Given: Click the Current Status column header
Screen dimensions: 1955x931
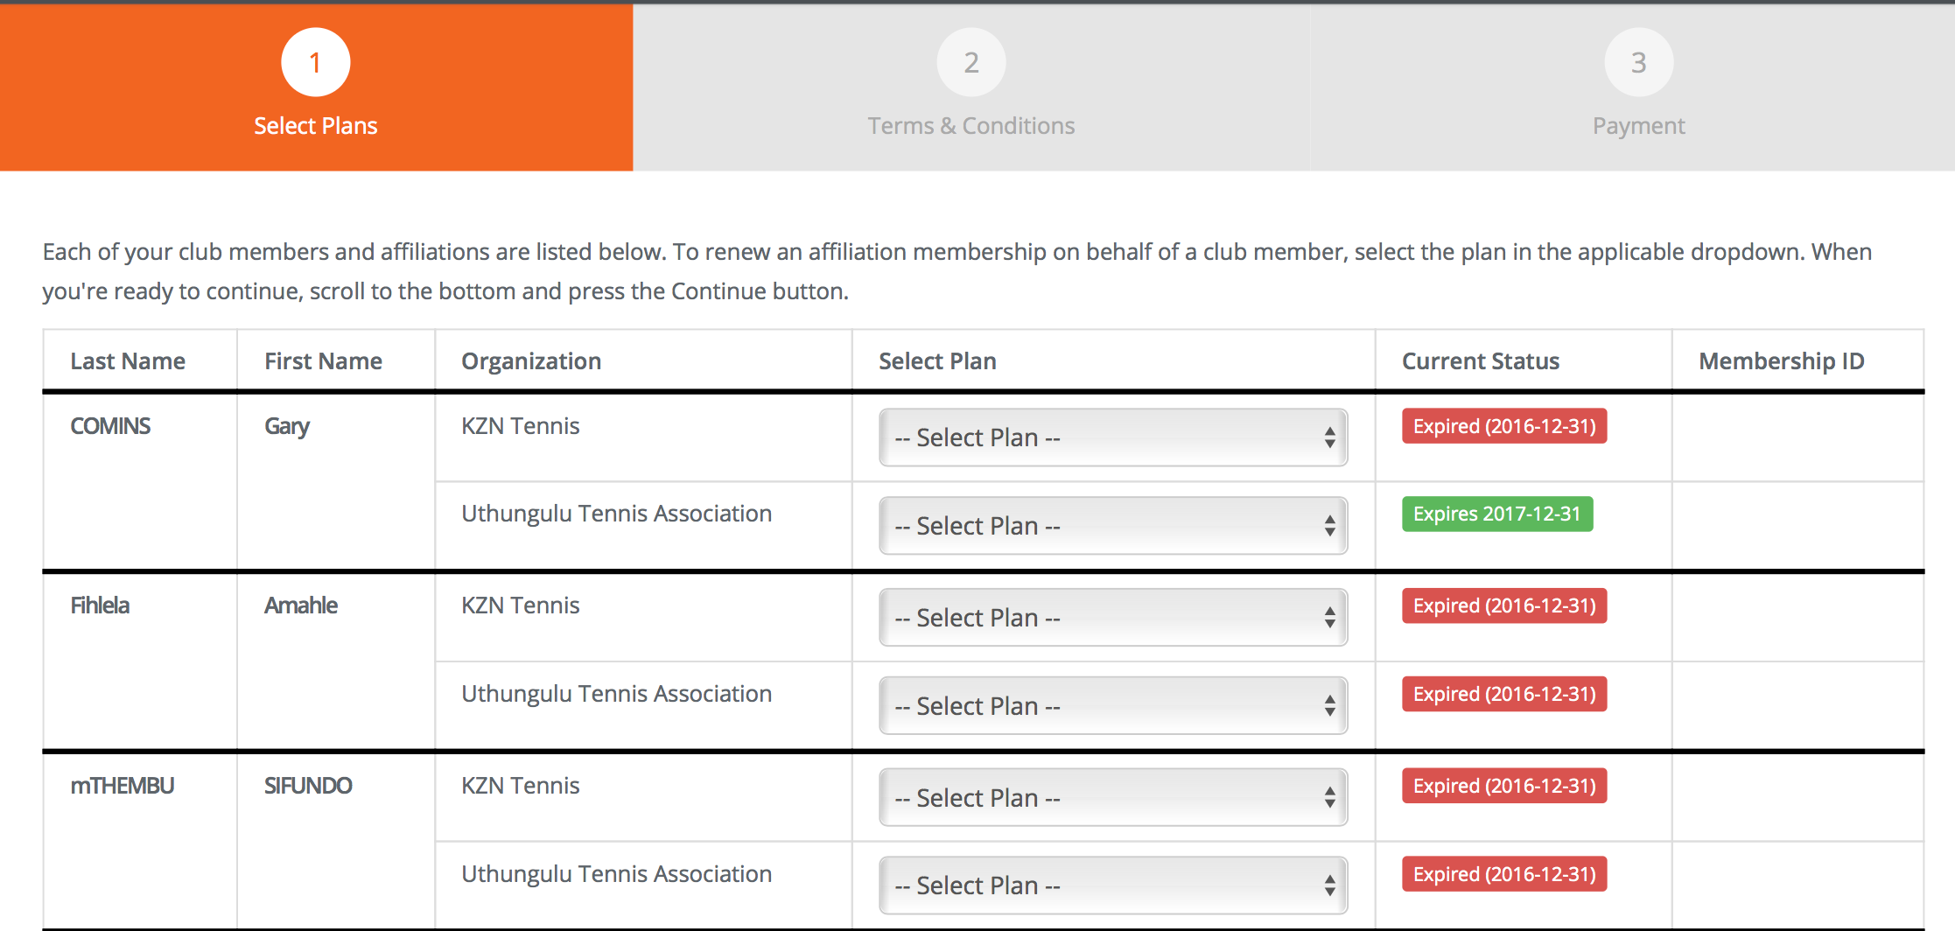Looking at the screenshot, I should (x=1480, y=361).
